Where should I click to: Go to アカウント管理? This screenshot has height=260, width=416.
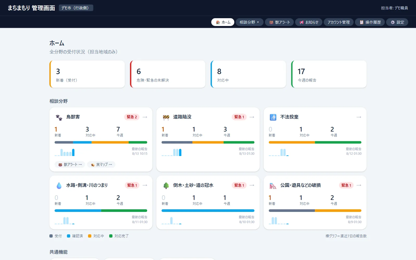(339, 22)
